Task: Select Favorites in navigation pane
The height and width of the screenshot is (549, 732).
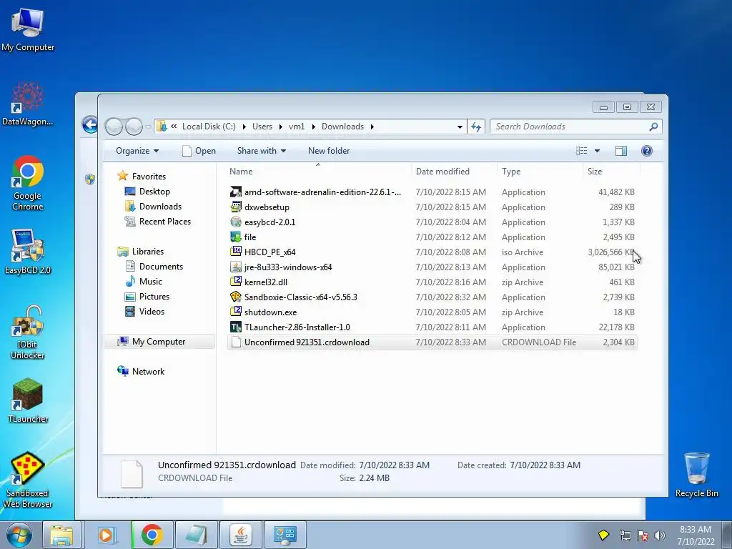Action: coord(143,176)
